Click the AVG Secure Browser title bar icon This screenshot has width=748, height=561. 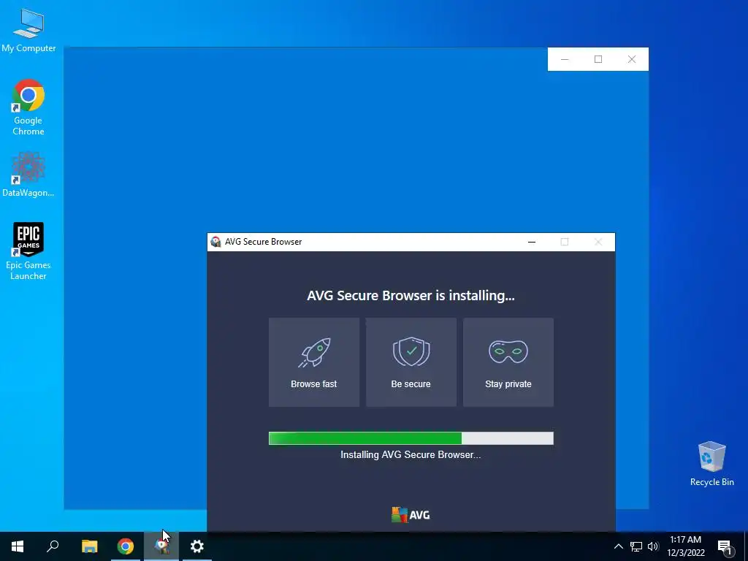[x=215, y=242]
